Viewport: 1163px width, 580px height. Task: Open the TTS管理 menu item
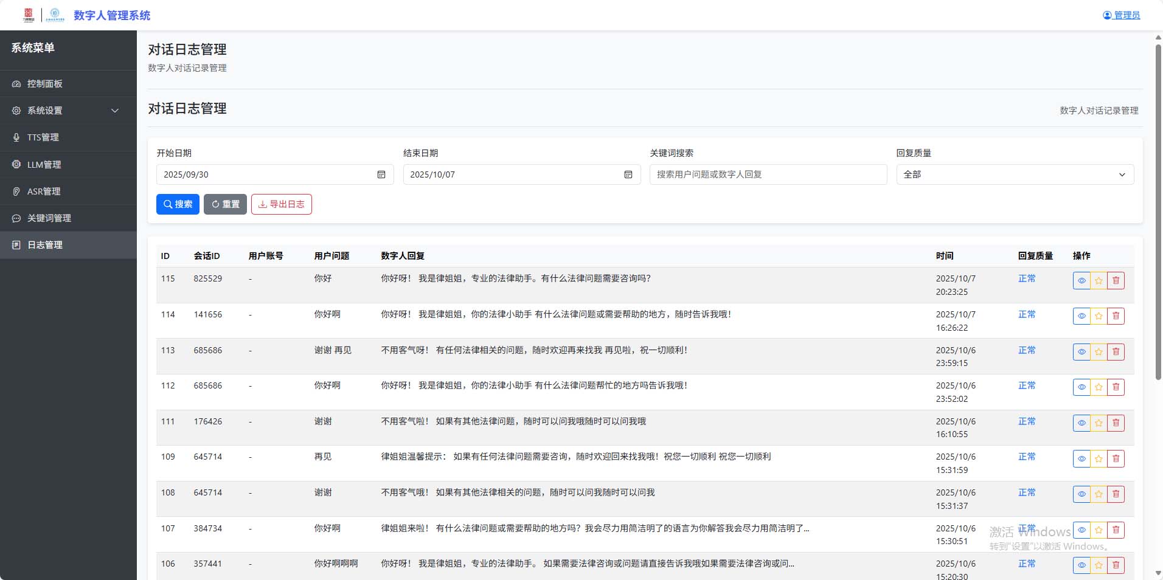(43, 137)
